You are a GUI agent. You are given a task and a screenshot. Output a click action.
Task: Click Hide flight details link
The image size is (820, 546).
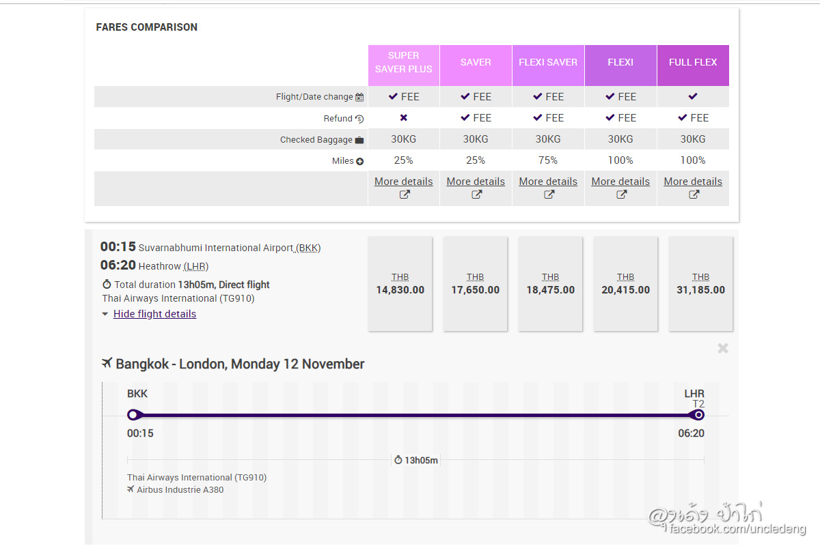[x=154, y=314]
